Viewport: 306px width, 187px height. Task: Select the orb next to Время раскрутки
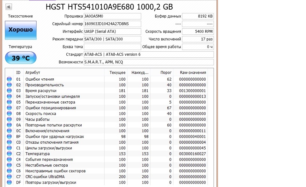pos(9,91)
